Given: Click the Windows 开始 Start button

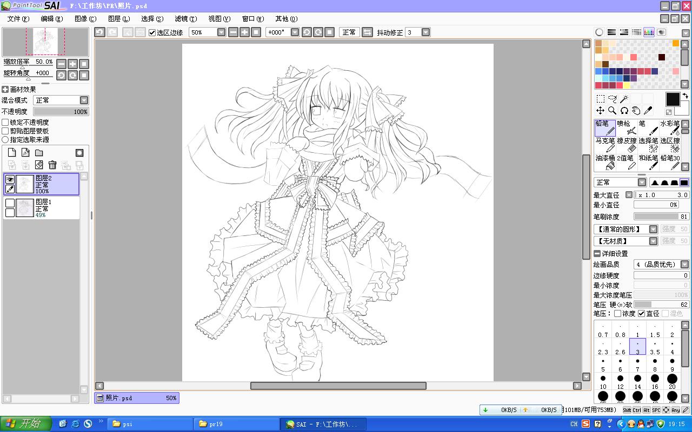Looking at the screenshot, I should [25, 424].
